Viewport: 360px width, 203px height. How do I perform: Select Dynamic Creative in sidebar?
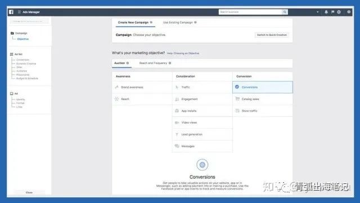(x=26, y=64)
